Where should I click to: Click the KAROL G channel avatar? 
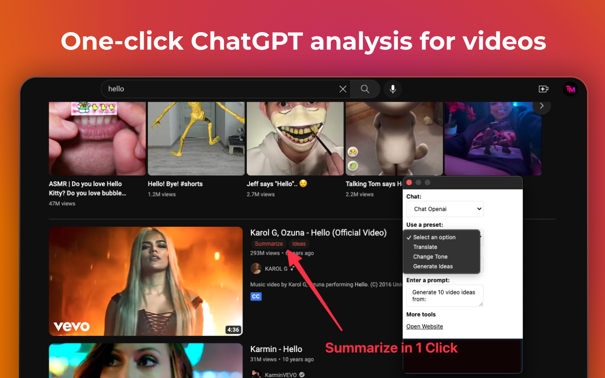pos(256,268)
